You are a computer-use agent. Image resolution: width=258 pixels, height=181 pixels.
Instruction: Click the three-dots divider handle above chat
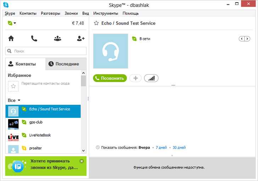173,86
